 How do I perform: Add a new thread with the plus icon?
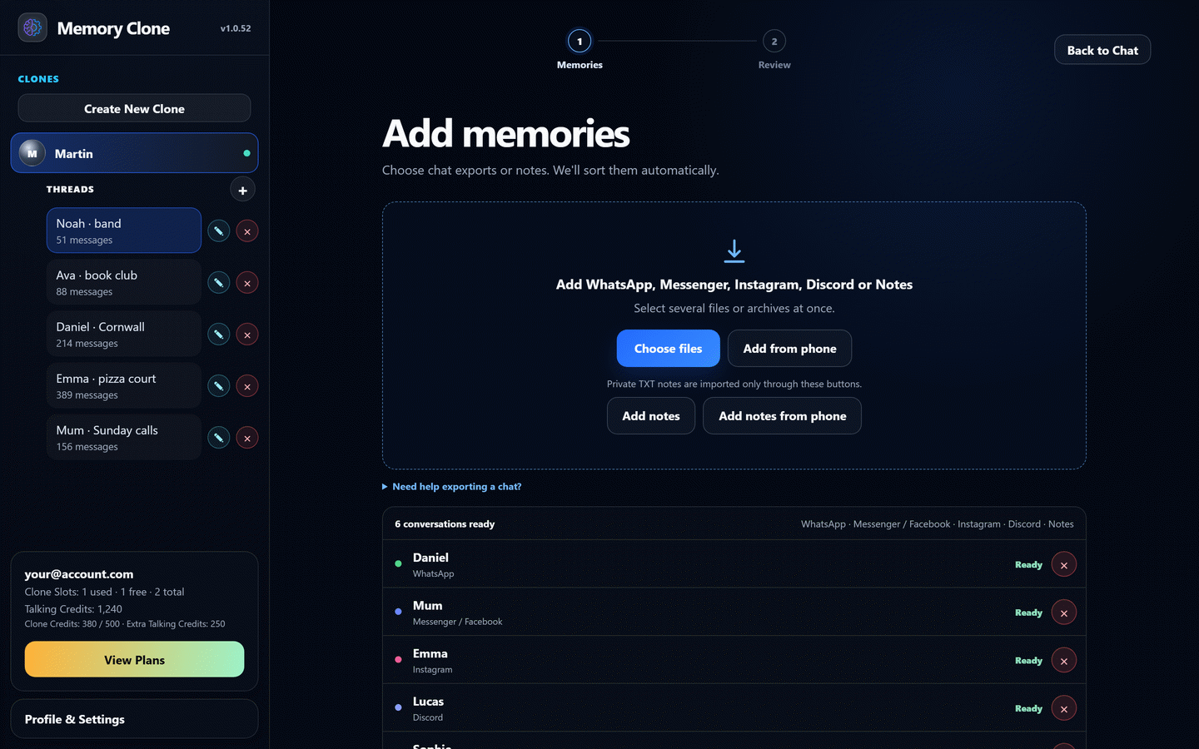coord(242,190)
